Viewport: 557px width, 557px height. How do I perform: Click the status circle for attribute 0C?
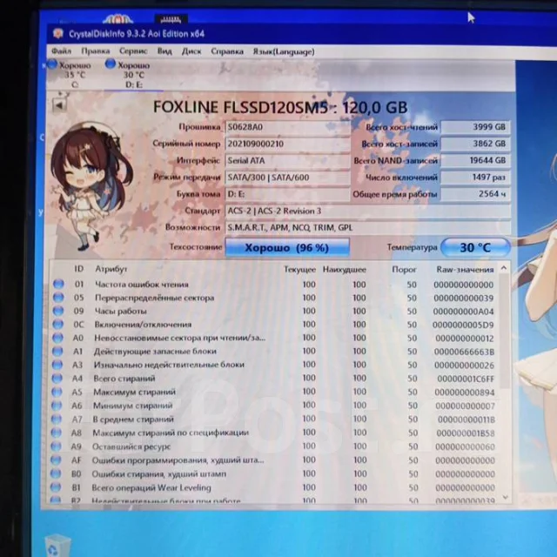(58, 324)
